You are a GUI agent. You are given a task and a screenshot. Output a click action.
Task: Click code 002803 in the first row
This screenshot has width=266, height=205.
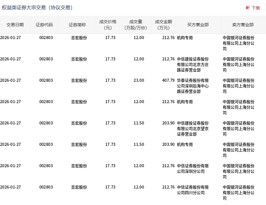click(46, 38)
